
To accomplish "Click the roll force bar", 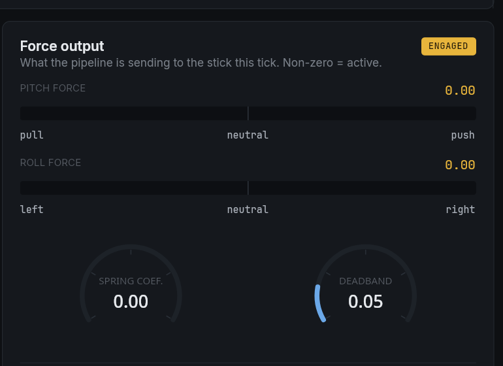I will tap(248, 188).
